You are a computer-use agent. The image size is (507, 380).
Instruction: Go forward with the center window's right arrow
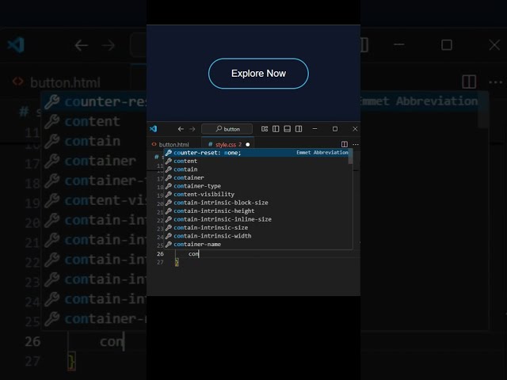[x=192, y=129]
